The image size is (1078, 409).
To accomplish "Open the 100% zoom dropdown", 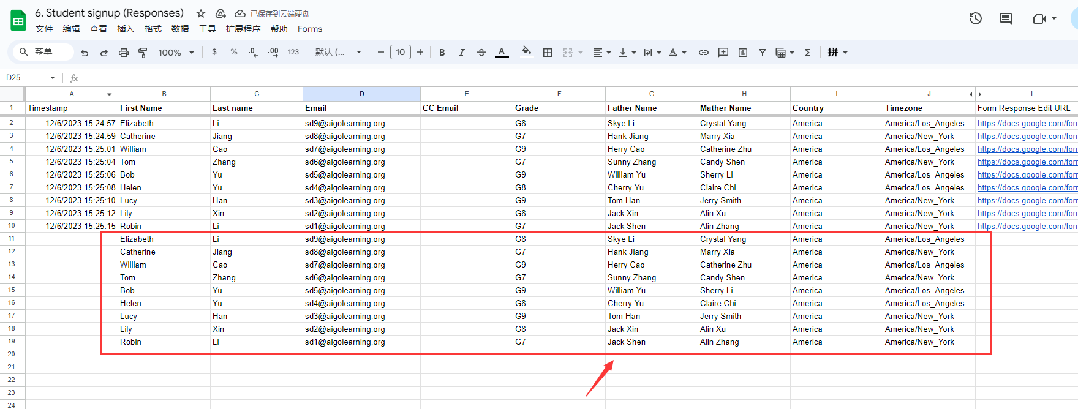I will point(176,53).
